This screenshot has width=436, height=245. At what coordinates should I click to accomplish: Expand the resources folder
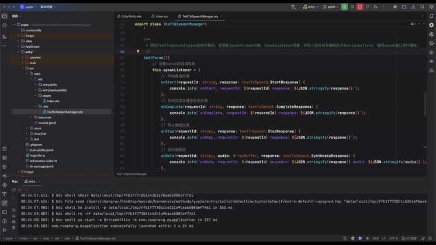point(30,117)
